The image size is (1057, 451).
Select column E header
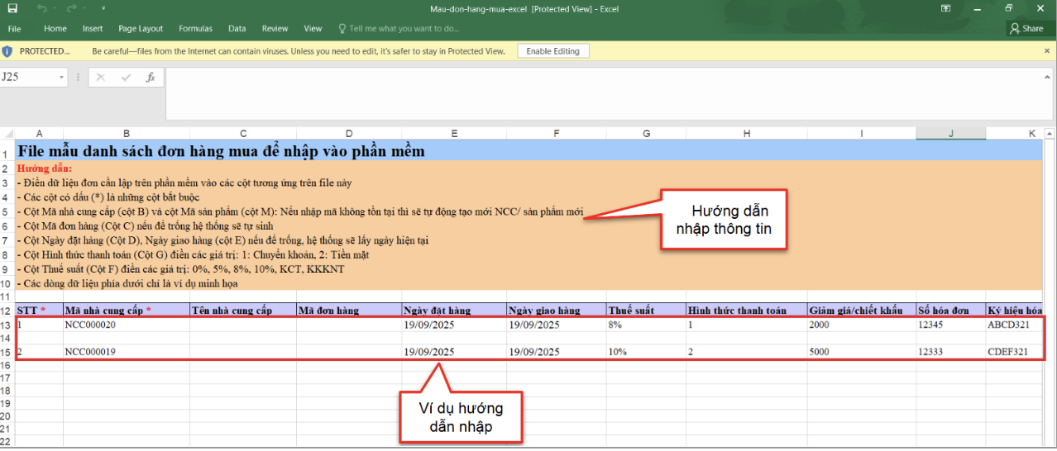[454, 133]
